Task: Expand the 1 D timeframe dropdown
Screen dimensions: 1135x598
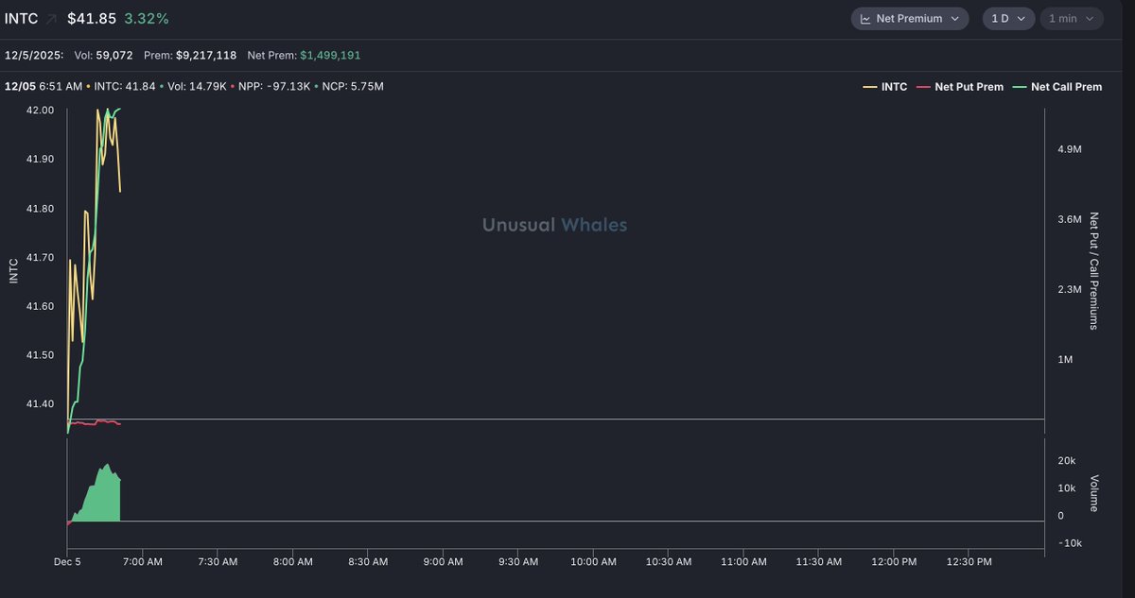Action: (x=1007, y=18)
